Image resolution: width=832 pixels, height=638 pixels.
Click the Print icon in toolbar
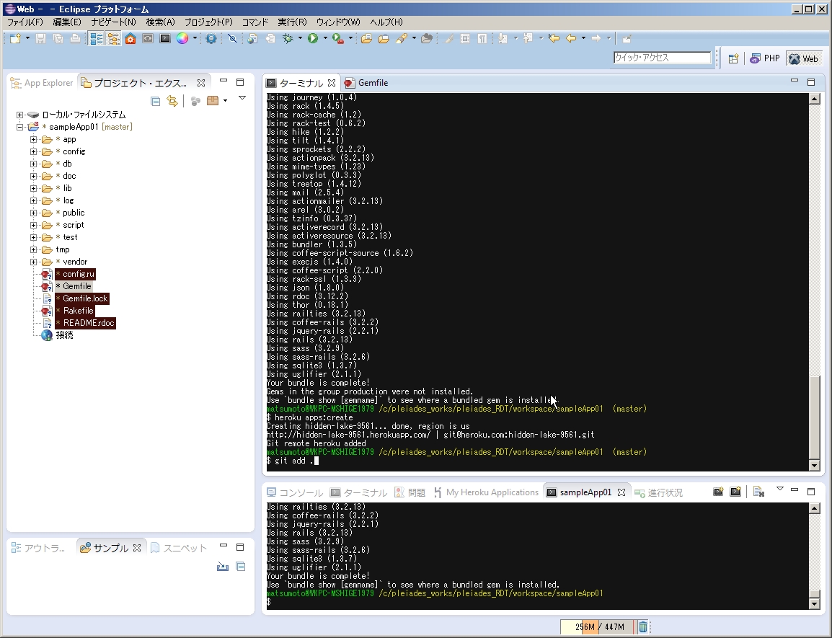(x=76, y=39)
